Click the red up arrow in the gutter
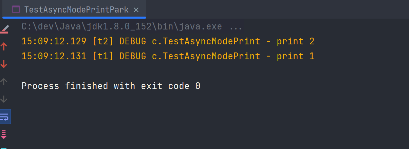 tap(4, 46)
